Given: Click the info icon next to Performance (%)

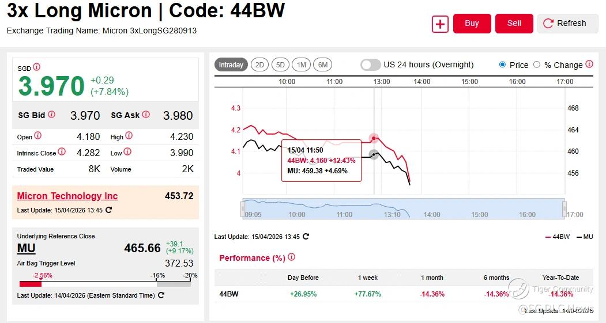Looking at the screenshot, I should (x=291, y=257).
